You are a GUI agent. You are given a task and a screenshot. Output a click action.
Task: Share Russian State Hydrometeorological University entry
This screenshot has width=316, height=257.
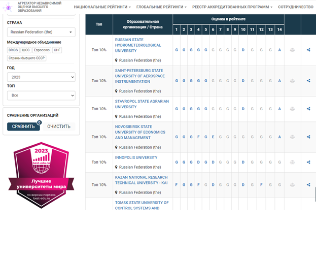308,50
